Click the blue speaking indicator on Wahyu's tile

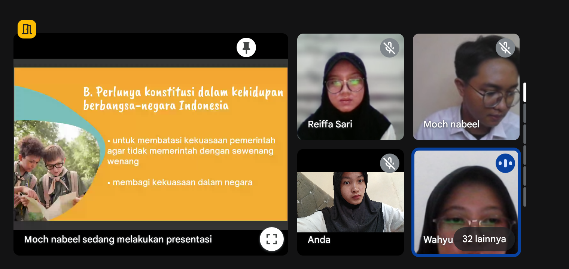(x=505, y=163)
